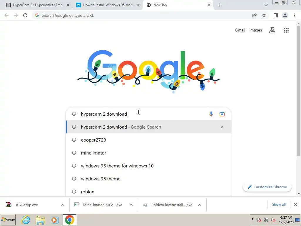This screenshot has height=226, width=301.
Task: Search by image with the camera icon
Action: point(222,114)
